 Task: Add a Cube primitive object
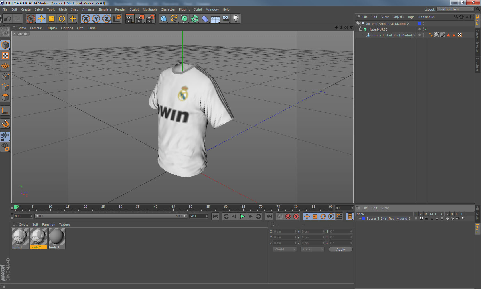164,19
